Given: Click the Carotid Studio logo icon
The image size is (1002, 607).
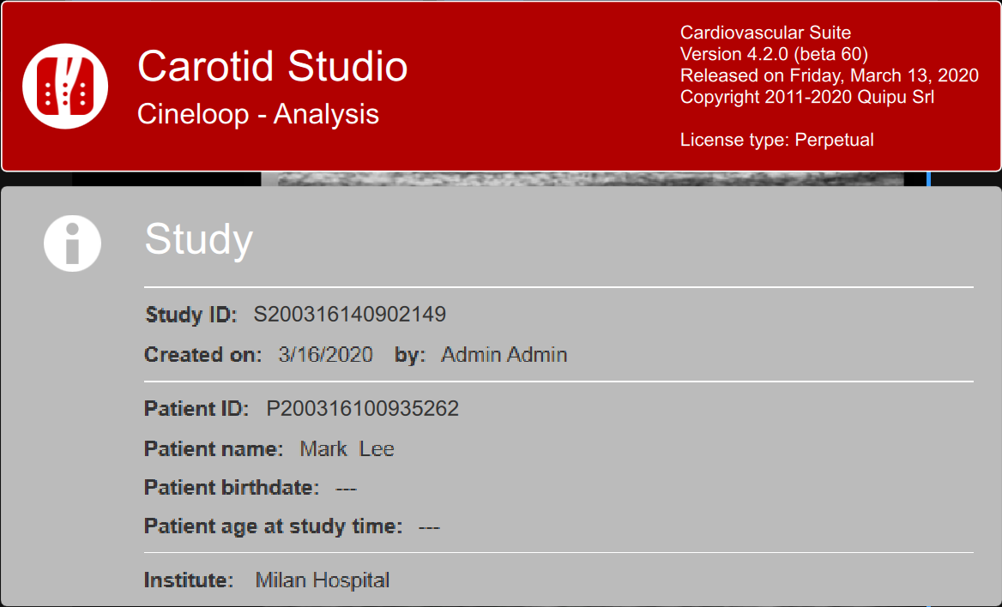Looking at the screenshot, I should (65, 86).
